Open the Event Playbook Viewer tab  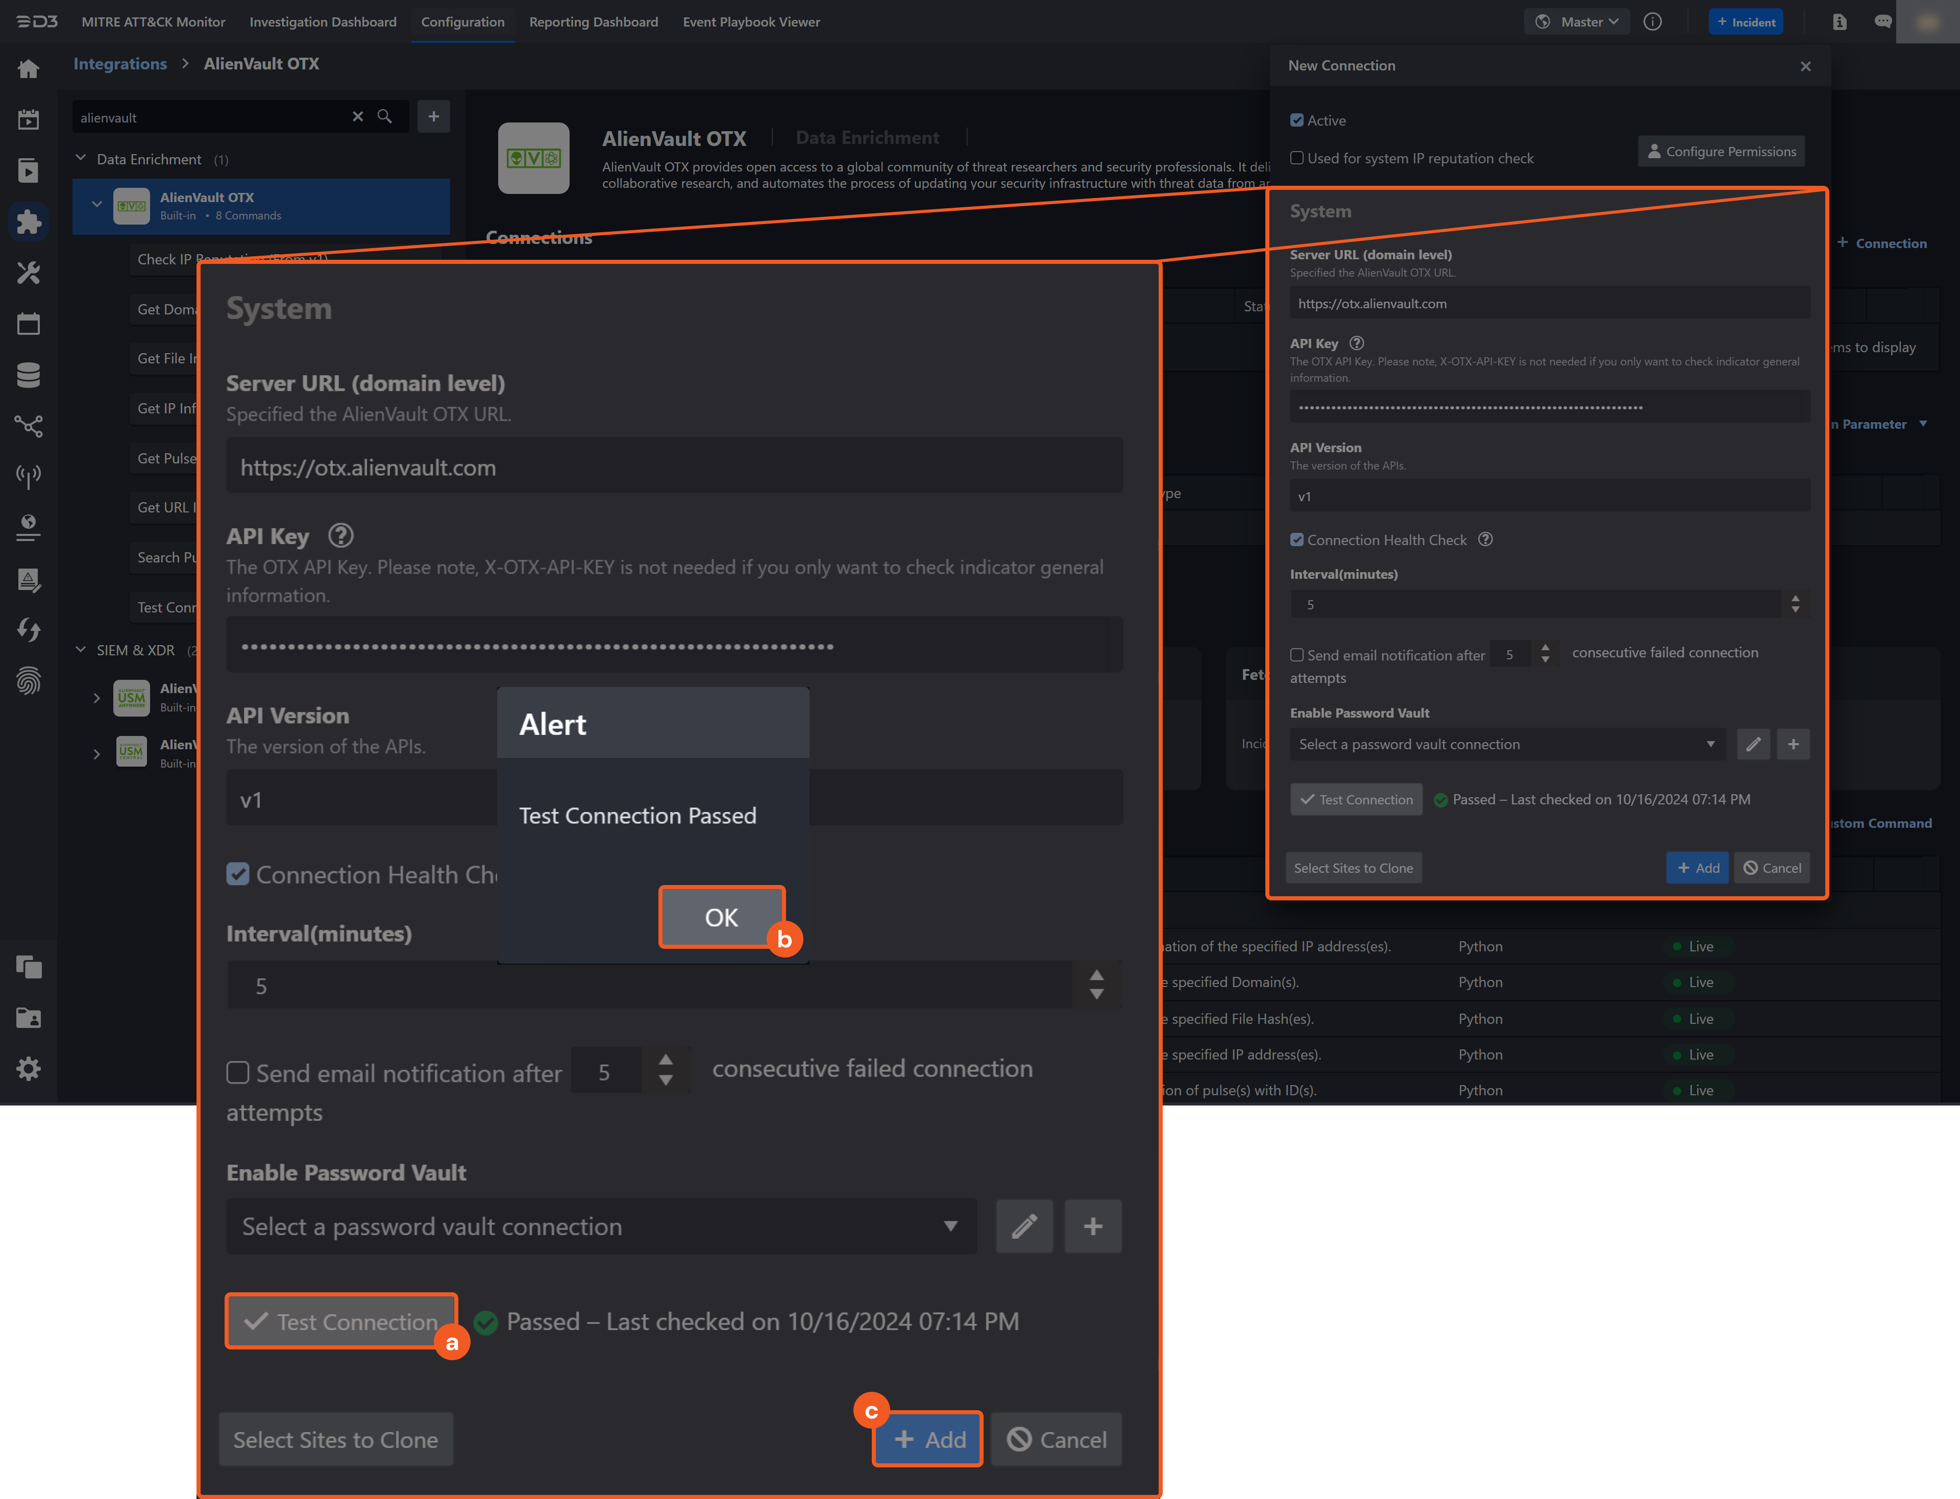[x=751, y=21]
